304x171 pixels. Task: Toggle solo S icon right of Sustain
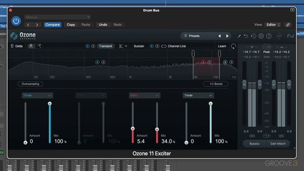coord(157,46)
